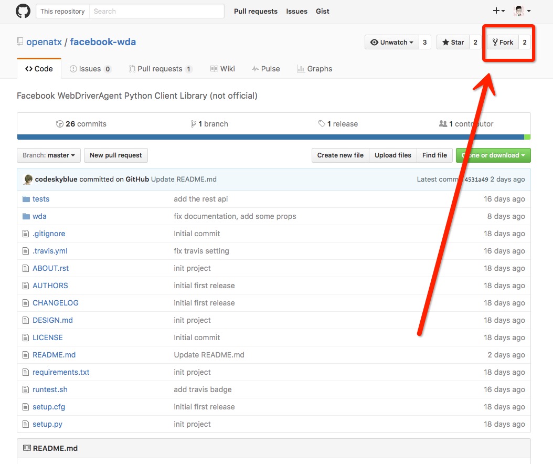The height and width of the screenshot is (464, 553).
Task: Open Gist in top navigation
Action: point(322,12)
